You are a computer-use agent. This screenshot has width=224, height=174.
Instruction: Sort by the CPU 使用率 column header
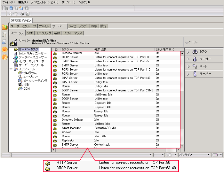[x=165, y=49]
